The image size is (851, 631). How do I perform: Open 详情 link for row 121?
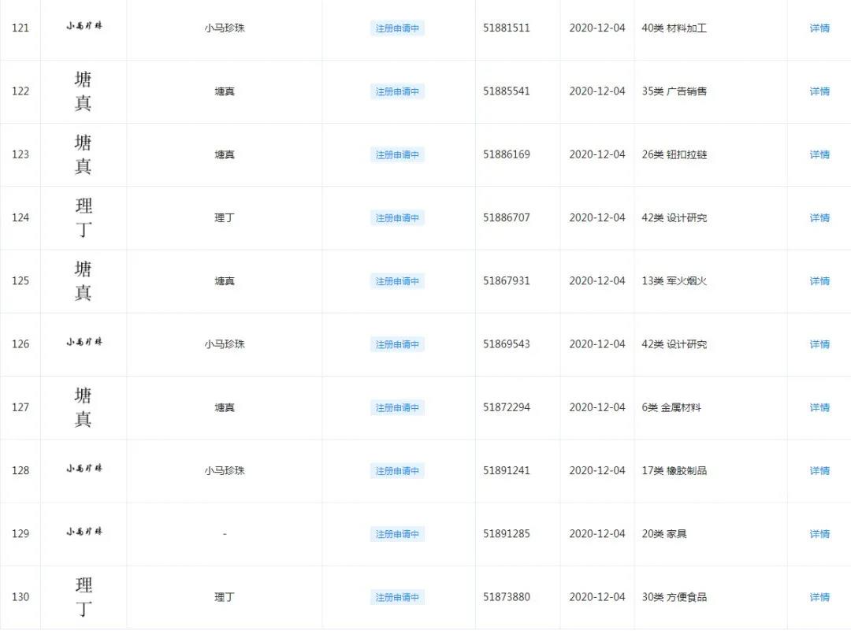click(x=819, y=28)
